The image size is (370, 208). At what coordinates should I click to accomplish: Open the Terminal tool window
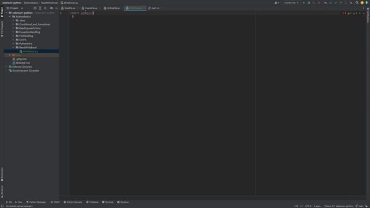tap(108, 202)
